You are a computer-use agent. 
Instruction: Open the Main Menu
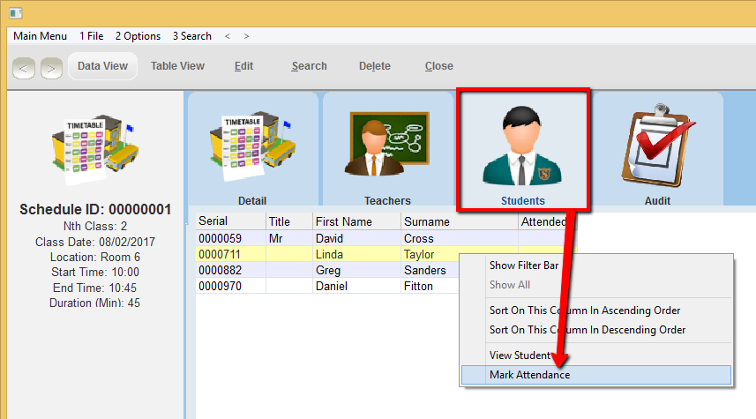(x=40, y=36)
